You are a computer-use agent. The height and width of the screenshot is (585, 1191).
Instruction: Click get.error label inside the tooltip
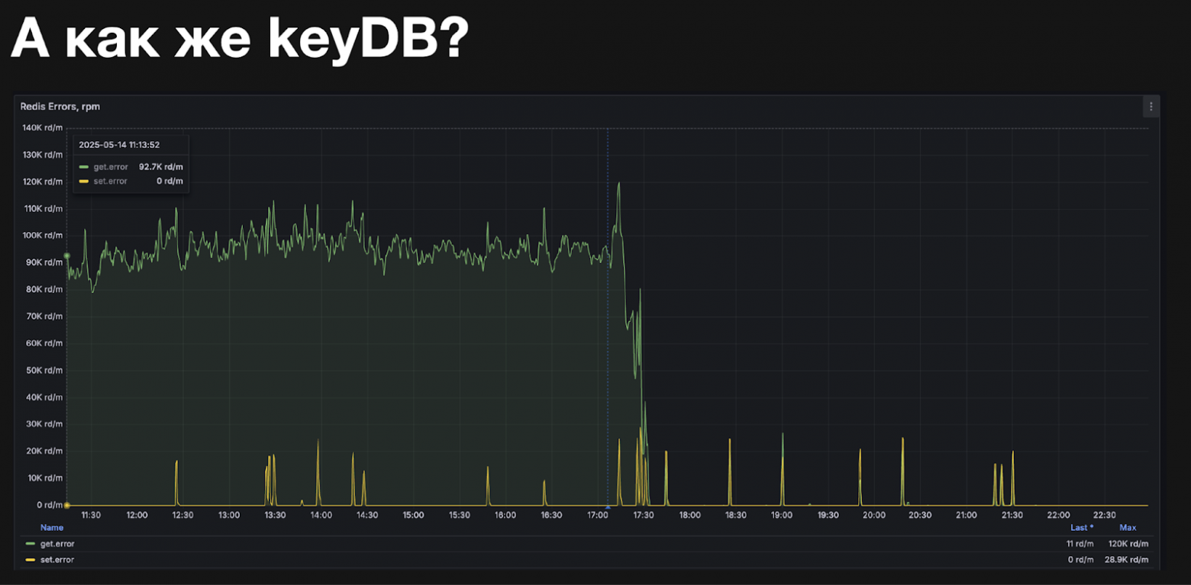111,166
